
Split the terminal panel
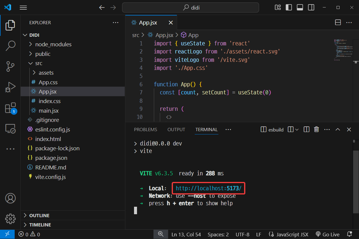tap(306, 129)
